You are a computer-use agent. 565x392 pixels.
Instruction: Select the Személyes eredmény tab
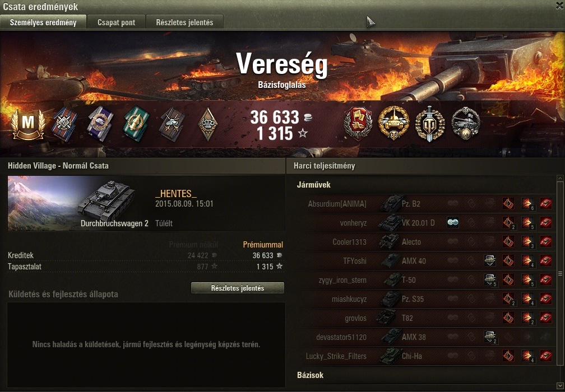(43, 22)
